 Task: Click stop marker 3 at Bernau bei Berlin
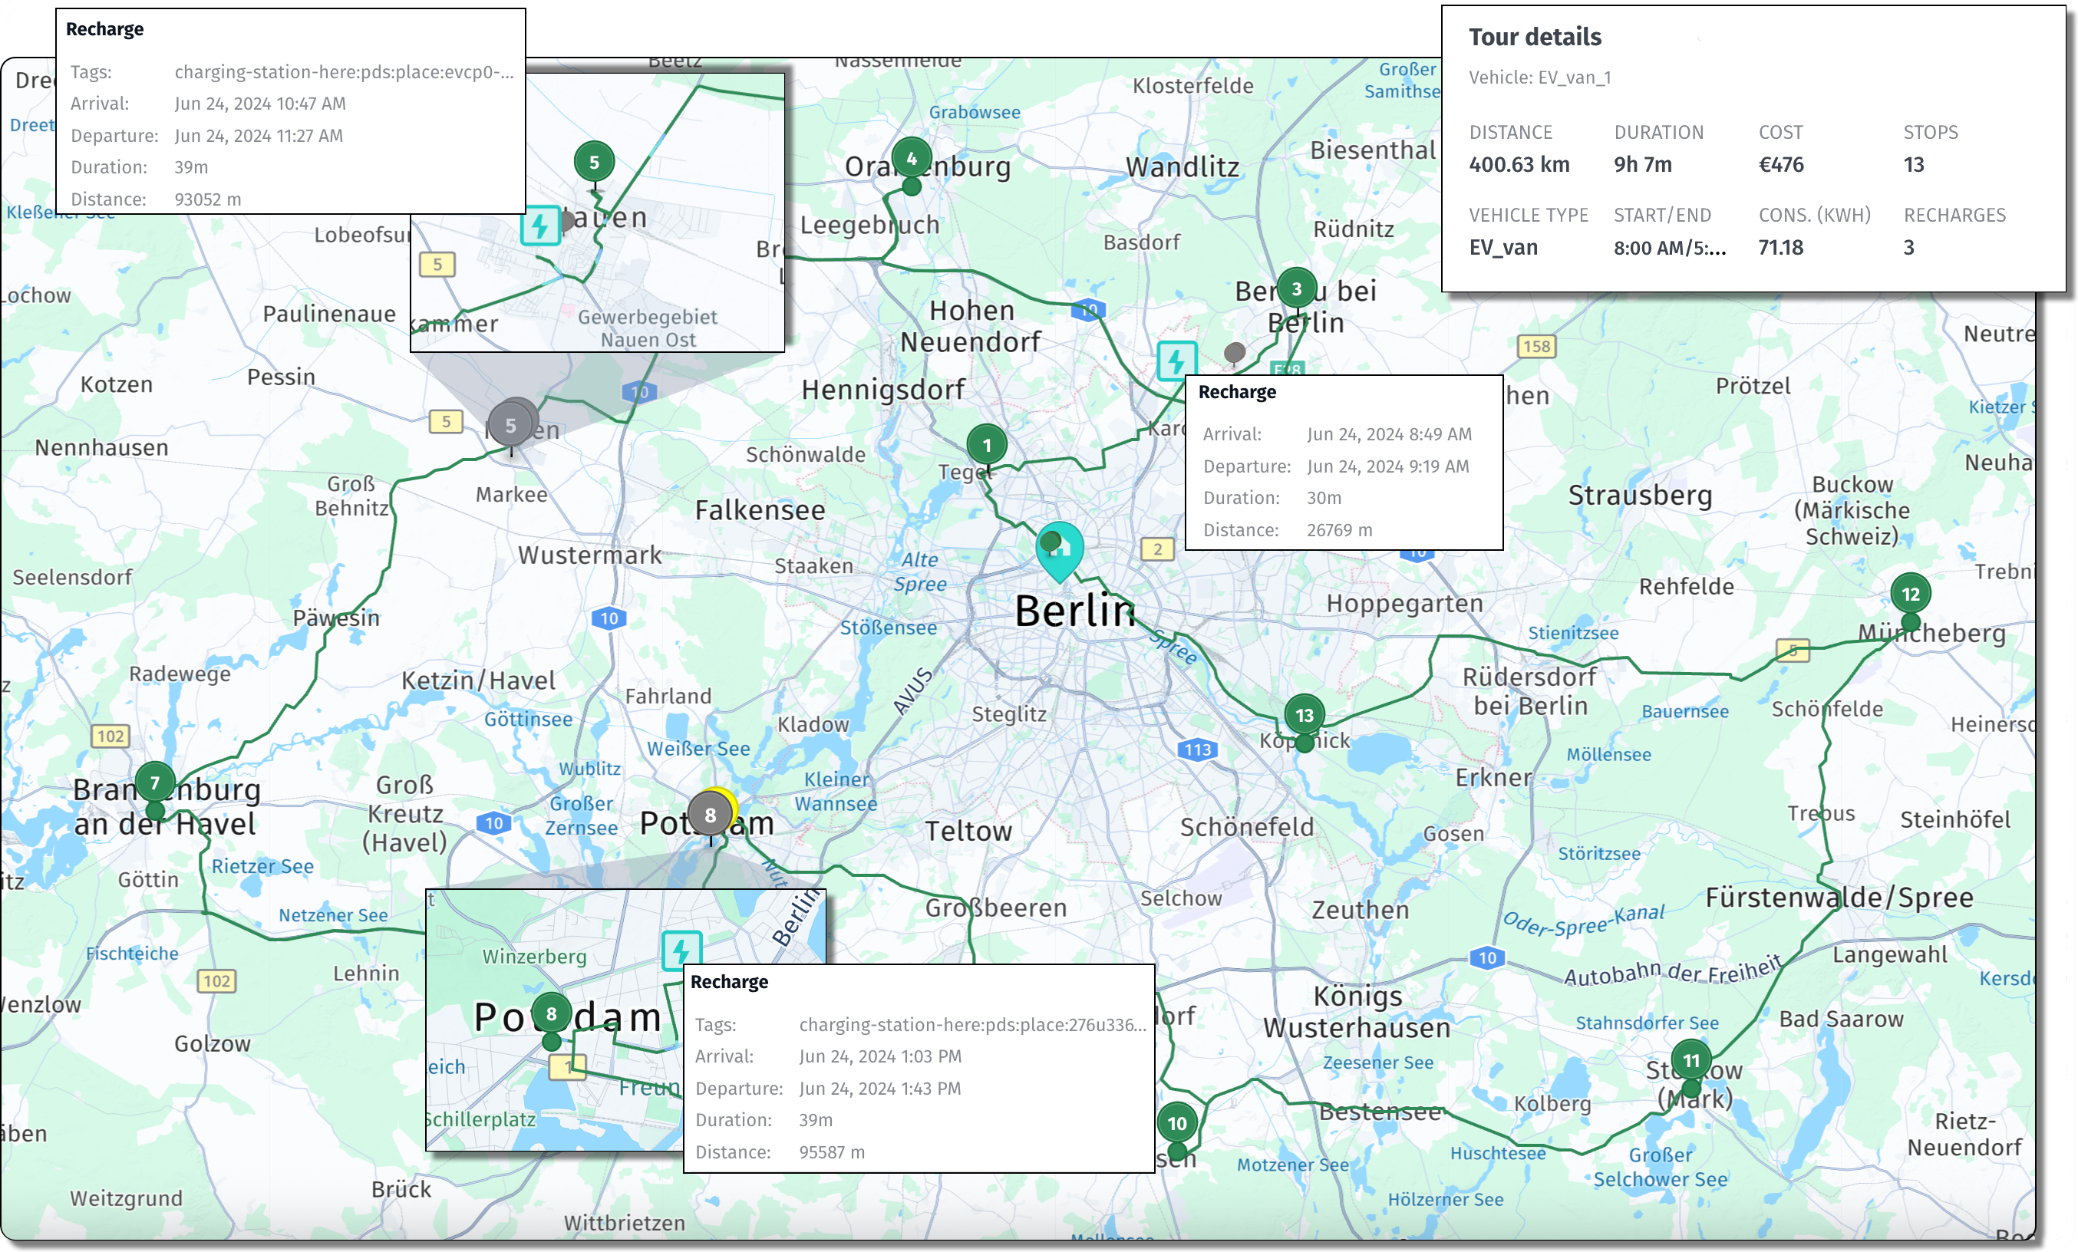(1296, 289)
